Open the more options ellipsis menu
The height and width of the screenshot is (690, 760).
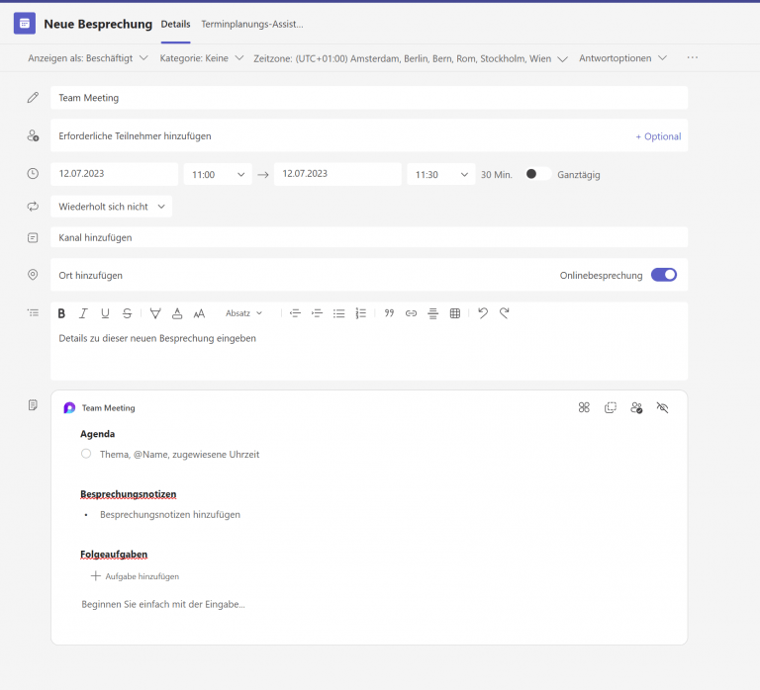693,57
